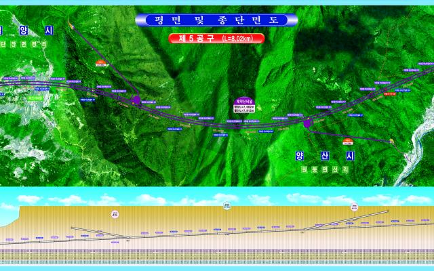Click the city name label at top left
This screenshot has width=434, height=271.
tap(15, 30)
